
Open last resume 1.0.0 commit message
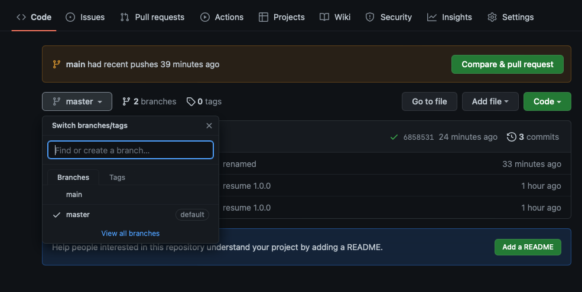pyautogui.click(x=246, y=208)
